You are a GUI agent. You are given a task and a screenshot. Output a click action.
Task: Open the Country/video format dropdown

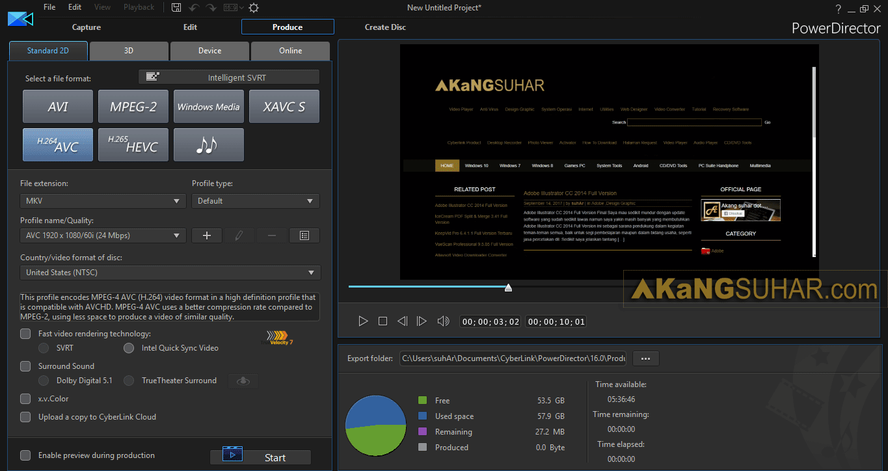pos(170,273)
